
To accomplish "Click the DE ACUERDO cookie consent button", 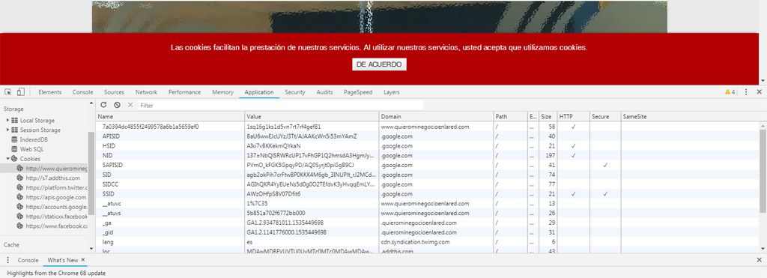I will click(379, 64).
